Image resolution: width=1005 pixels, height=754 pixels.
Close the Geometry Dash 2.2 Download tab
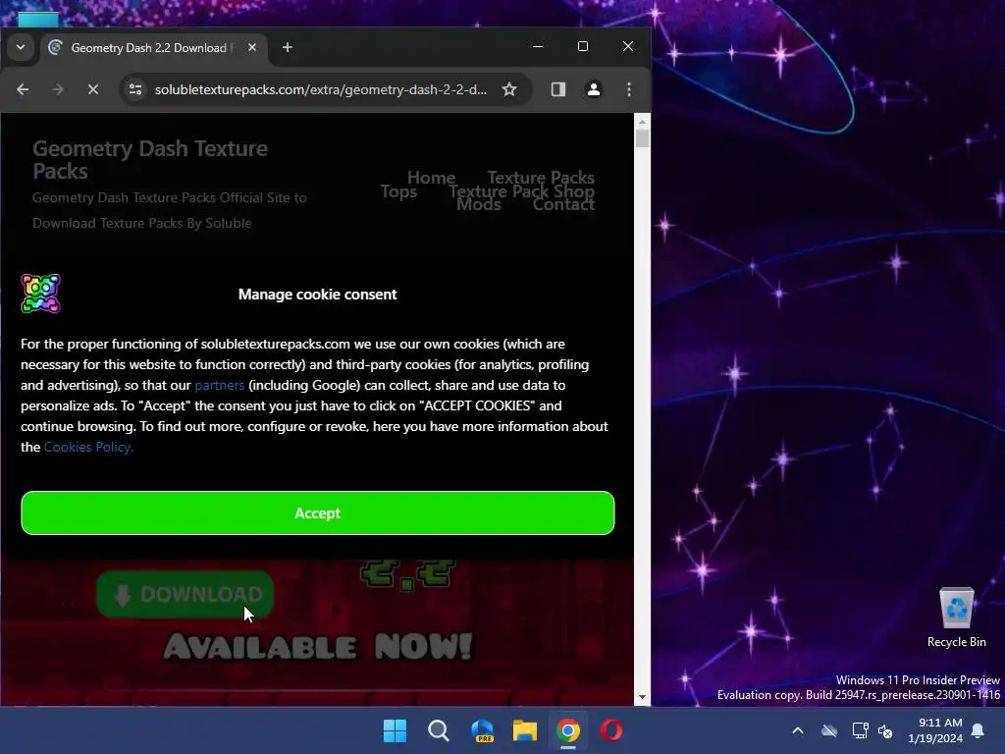point(252,47)
